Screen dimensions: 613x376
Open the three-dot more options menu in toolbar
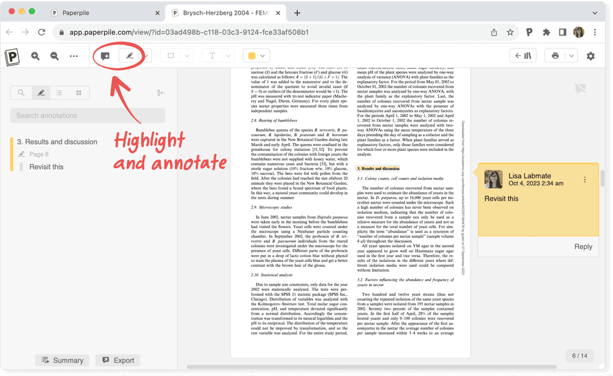(74, 56)
